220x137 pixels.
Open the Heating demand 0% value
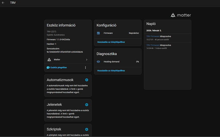tap(137, 61)
